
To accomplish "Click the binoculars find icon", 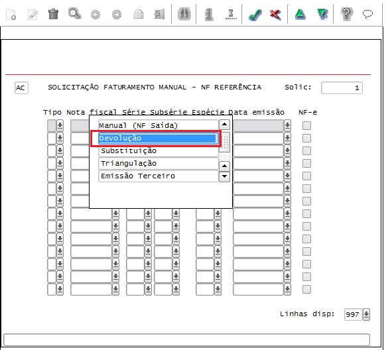I will (x=184, y=14).
